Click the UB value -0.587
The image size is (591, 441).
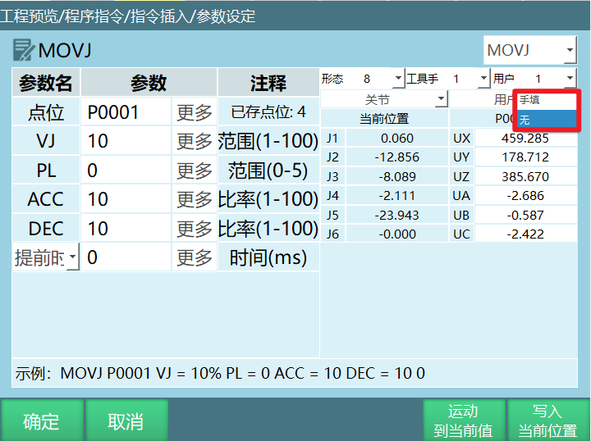tap(525, 215)
